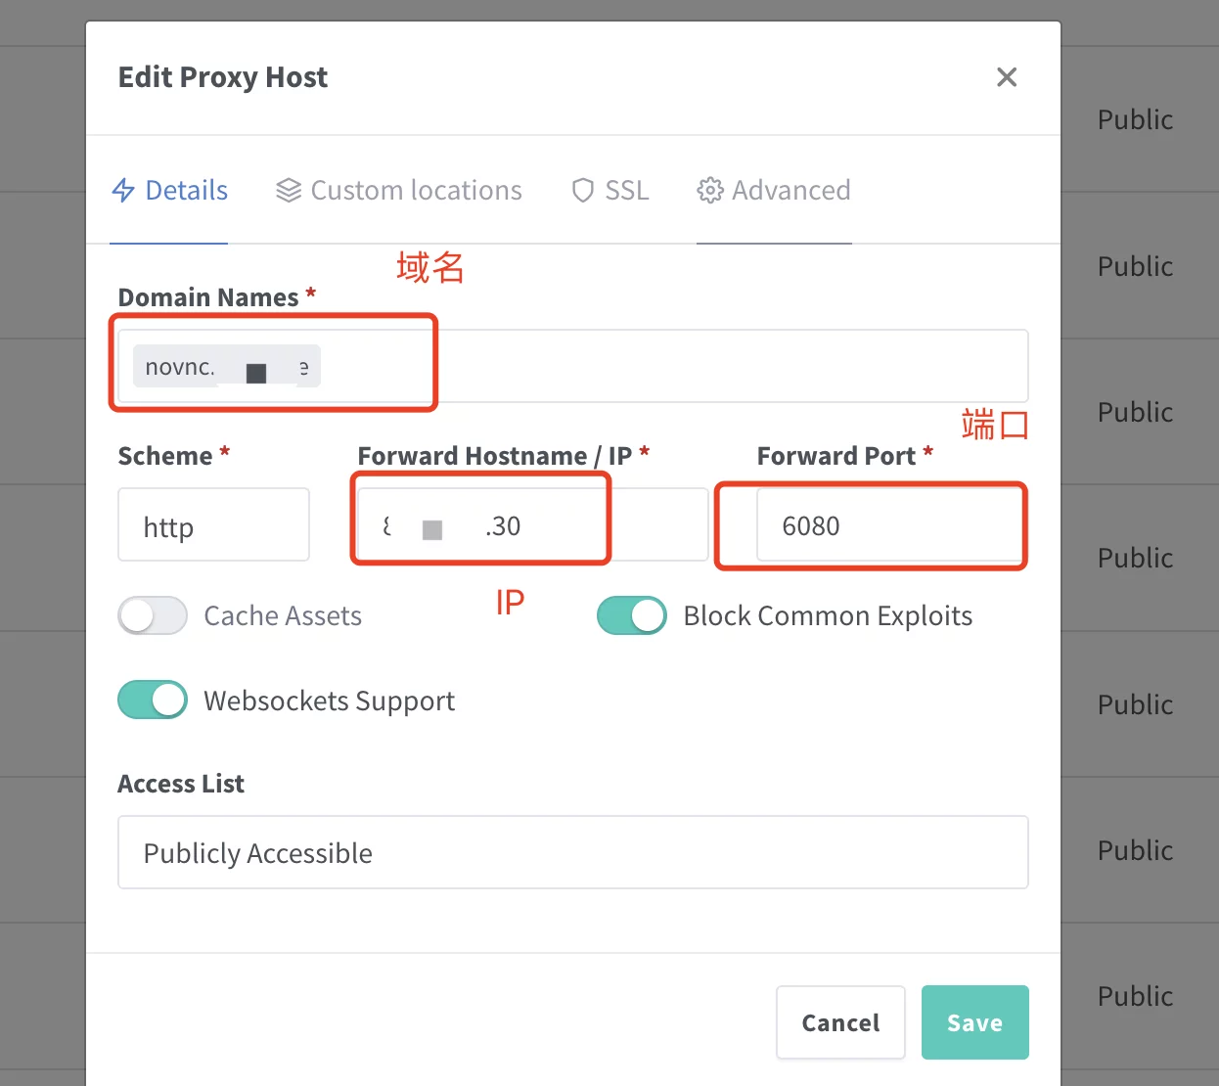Click the Forward Port field
Screen dimensions: 1219x1086
pos(890,525)
